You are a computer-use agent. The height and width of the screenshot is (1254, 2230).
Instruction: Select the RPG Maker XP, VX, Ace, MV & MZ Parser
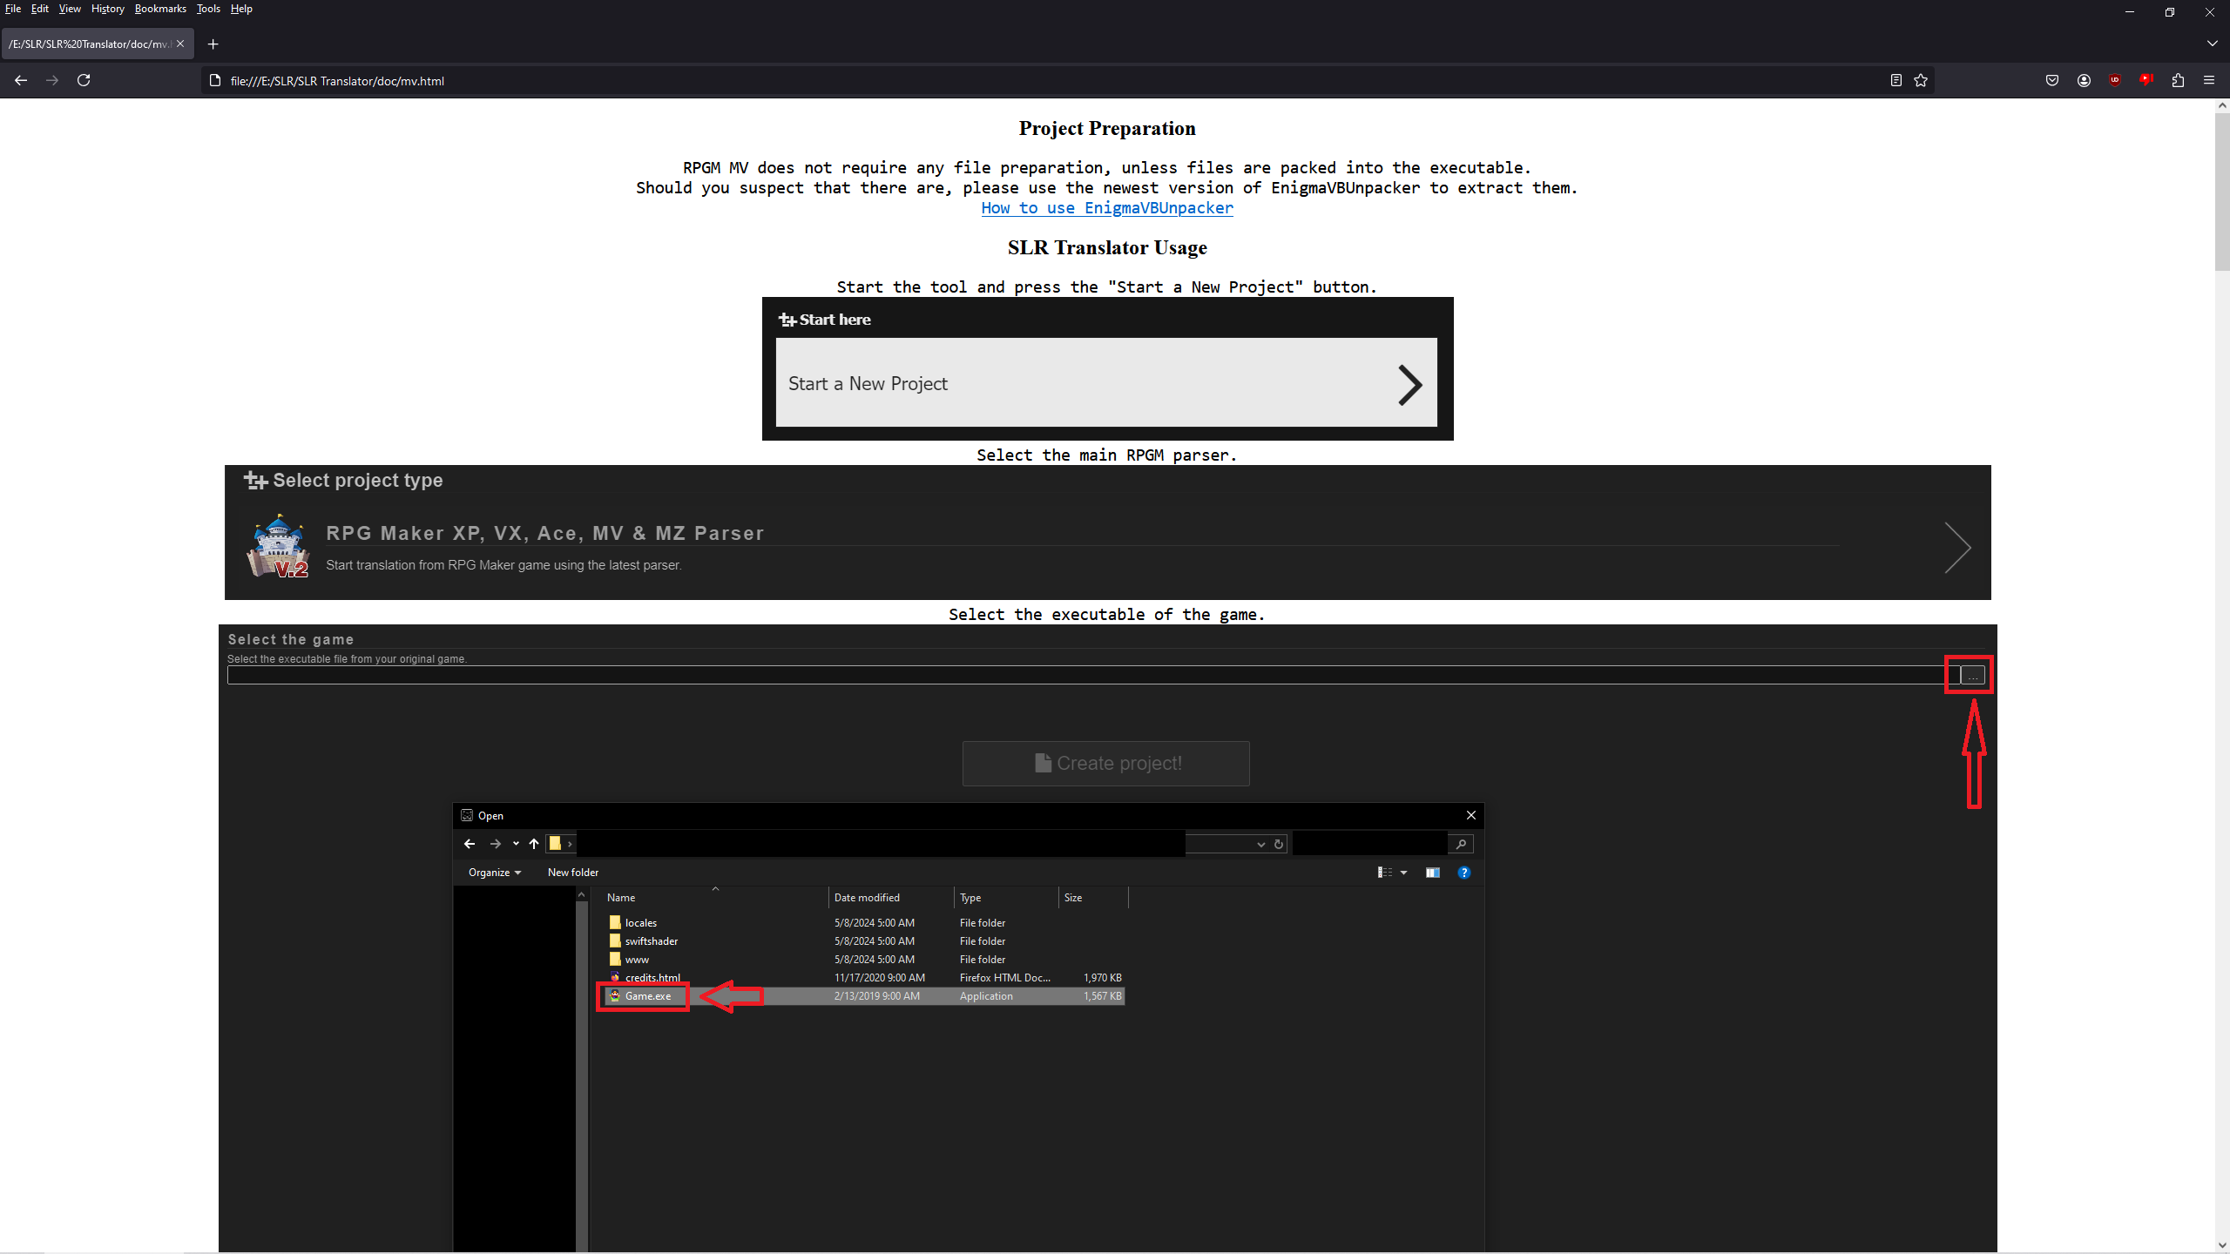coord(1107,548)
